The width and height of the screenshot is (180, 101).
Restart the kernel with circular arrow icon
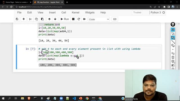(x=79, y=19)
